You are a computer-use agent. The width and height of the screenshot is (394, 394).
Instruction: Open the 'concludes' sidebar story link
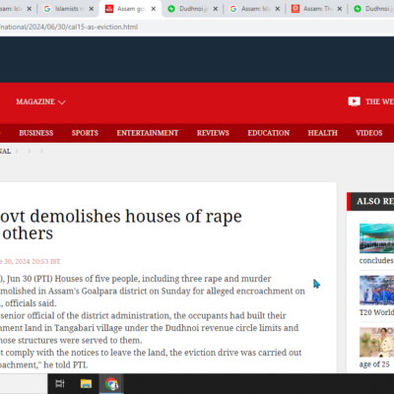[376, 261]
